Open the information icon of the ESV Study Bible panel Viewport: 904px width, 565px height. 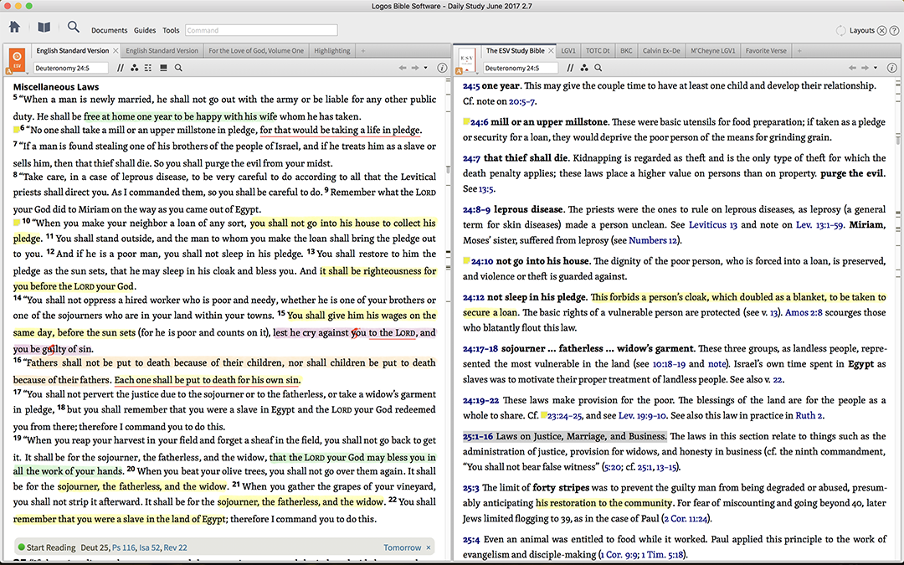click(x=892, y=68)
